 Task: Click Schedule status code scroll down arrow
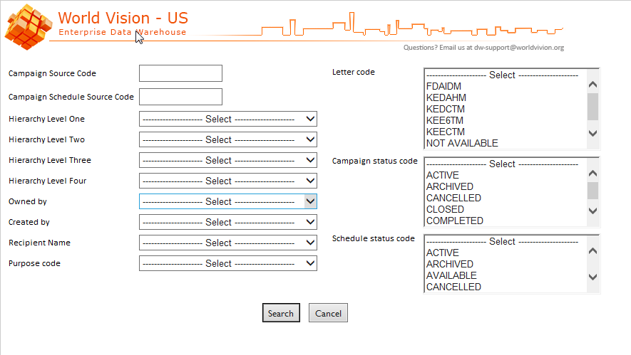pos(592,277)
